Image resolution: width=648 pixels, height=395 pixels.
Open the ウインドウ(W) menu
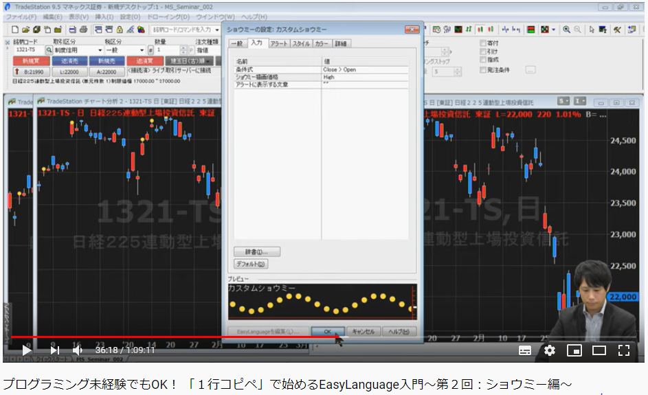click(215, 16)
